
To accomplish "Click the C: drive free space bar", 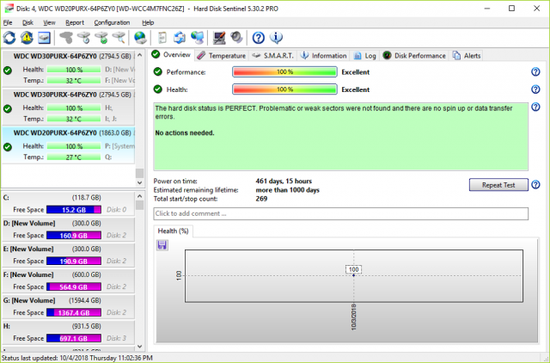I will (76, 209).
